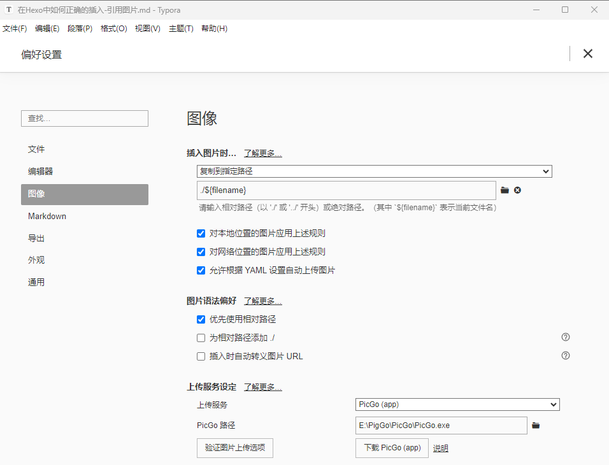Viewport: 609px width, 465px height.
Task: Open the 主题(T) menu
Action: pyautogui.click(x=181, y=29)
